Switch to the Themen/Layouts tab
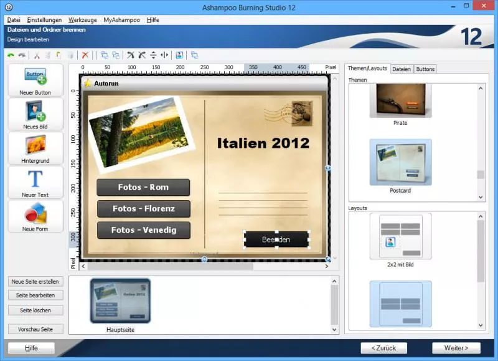The height and width of the screenshot is (361, 498). click(367, 69)
